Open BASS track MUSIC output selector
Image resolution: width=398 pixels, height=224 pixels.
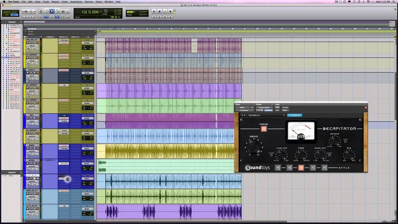87,148
